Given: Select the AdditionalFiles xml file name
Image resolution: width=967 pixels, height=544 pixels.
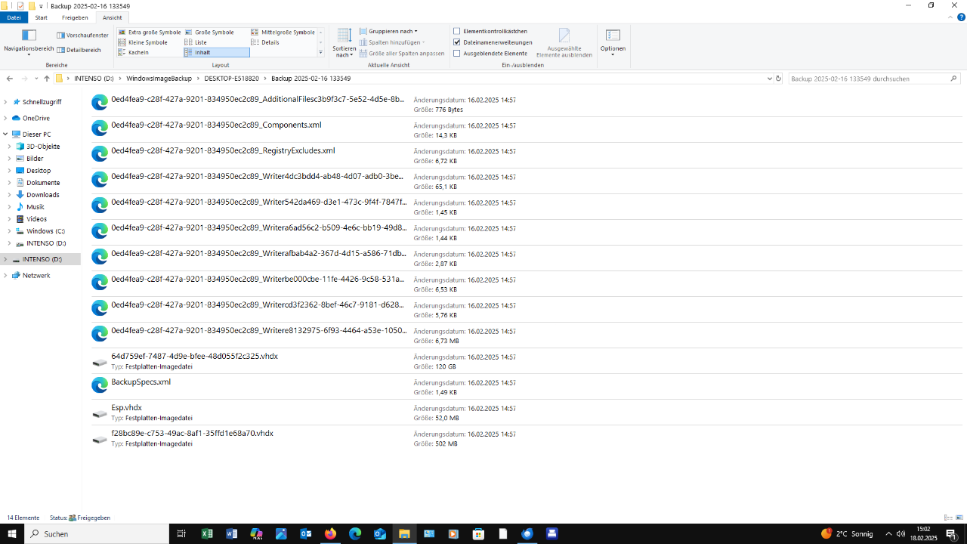Looking at the screenshot, I should pos(258,99).
